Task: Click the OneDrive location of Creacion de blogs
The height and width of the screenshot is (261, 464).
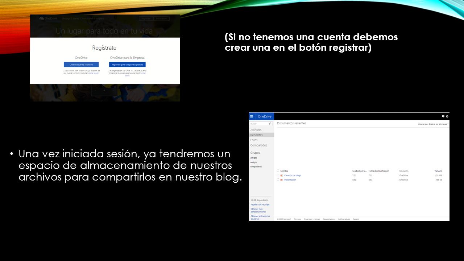Action: pos(403,175)
